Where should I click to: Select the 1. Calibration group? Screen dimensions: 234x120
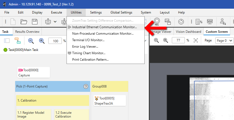tap(53, 100)
